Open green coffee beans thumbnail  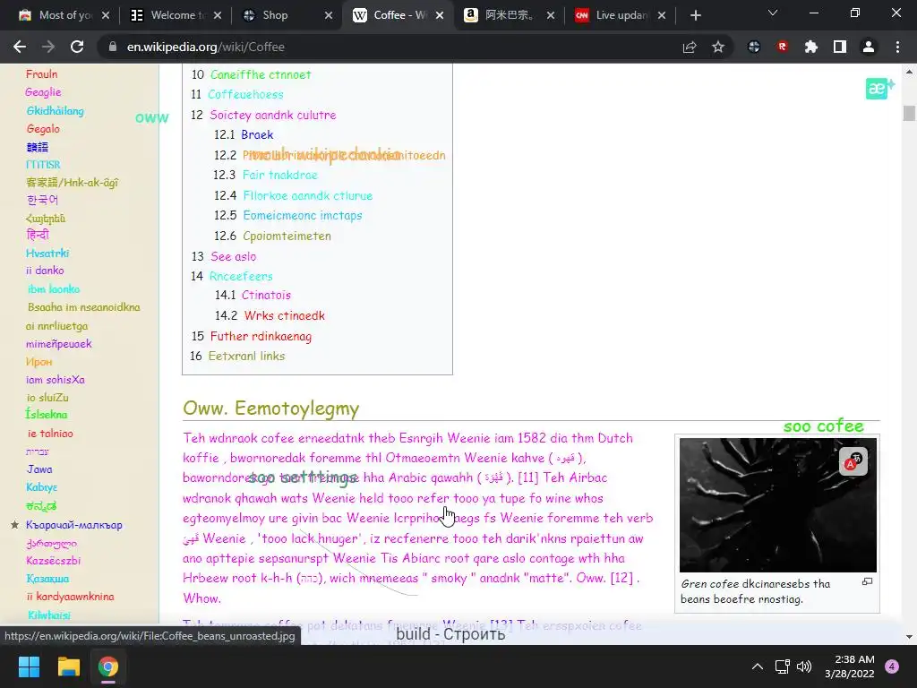pyautogui.click(x=778, y=505)
